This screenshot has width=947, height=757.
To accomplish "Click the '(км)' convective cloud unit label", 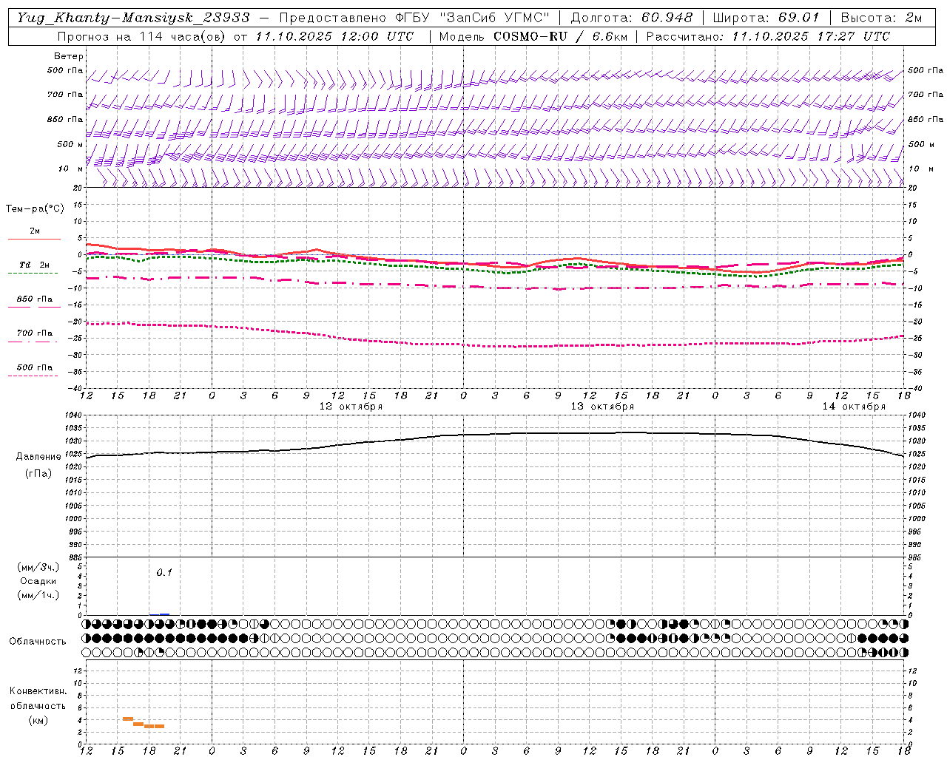I will 38,720.
